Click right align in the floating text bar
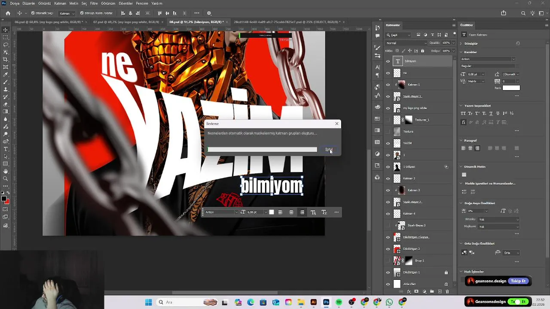Screen dimensions: 550x309 tap(302, 212)
